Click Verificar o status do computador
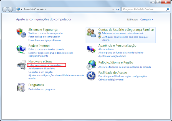This screenshot has height=121, width=172. tap(46, 33)
